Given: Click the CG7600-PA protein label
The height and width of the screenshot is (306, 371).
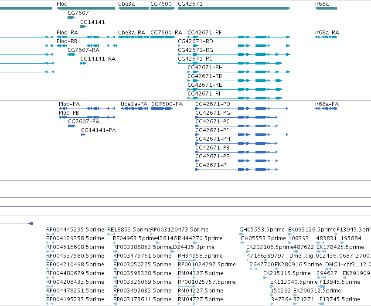Looking at the screenshot, I should pyautogui.click(x=167, y=104).
